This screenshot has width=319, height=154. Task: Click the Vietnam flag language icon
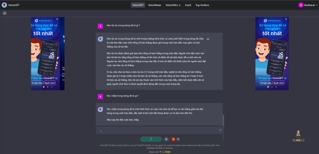tap(173, 139)
